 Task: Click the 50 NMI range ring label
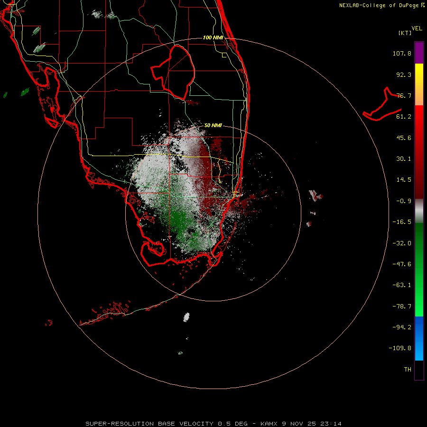click(213, 125)
